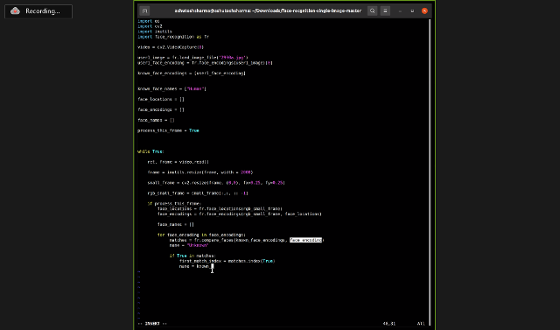Screen dimensions: 560x330
Task: Click the 'face_locations = fr.face_locations' line
Action: (220, 208)
